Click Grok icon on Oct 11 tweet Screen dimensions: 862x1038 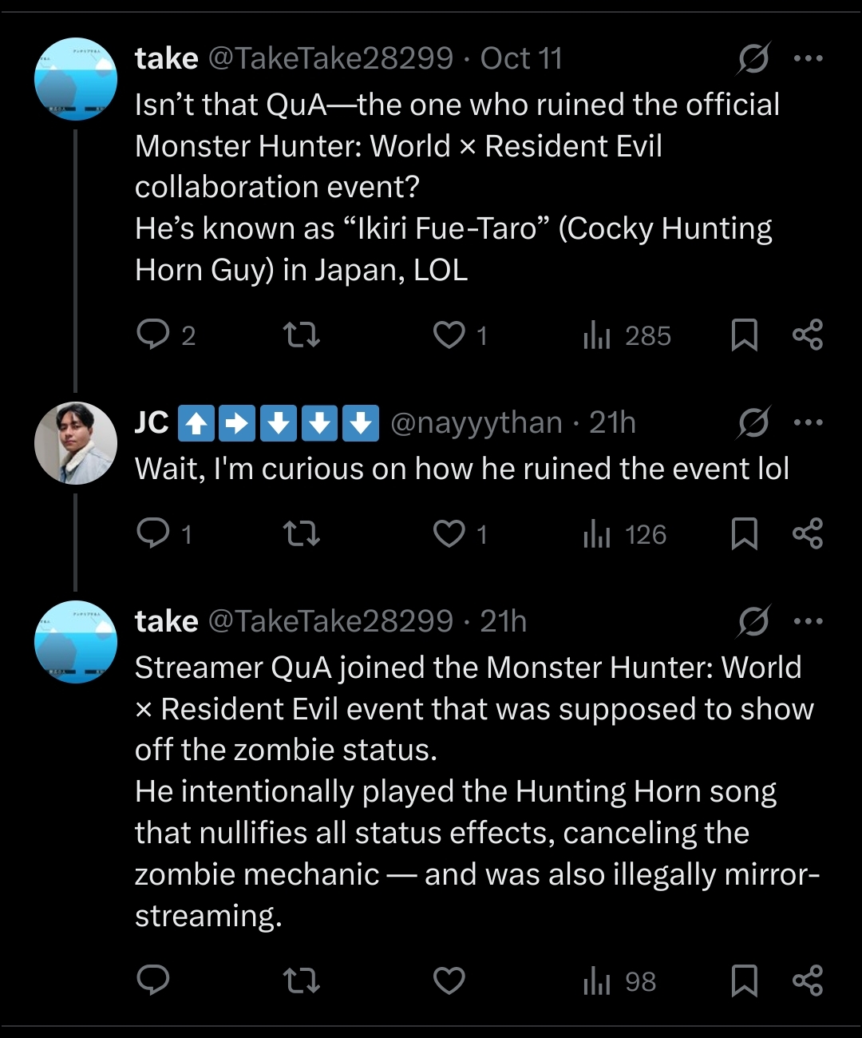(753, 58)
